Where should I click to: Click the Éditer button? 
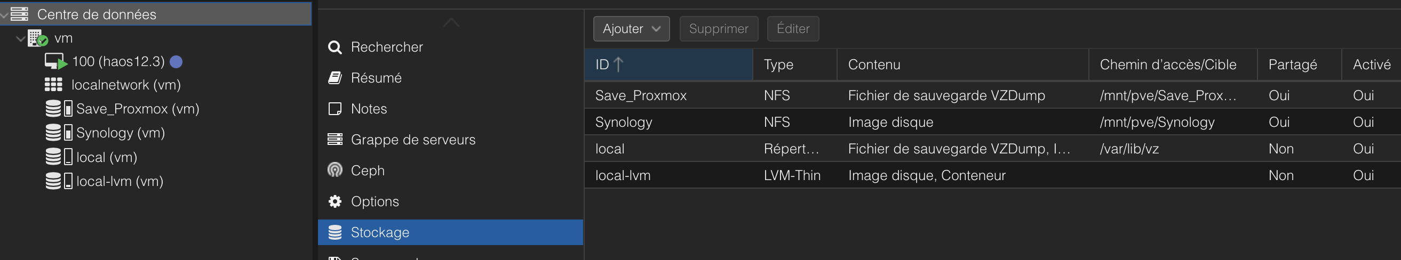(x=792, y=29)
